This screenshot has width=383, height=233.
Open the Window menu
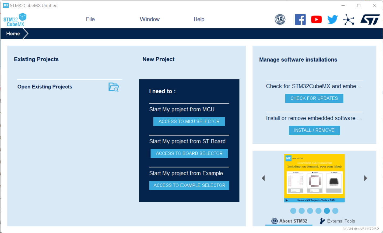(150, 19)
